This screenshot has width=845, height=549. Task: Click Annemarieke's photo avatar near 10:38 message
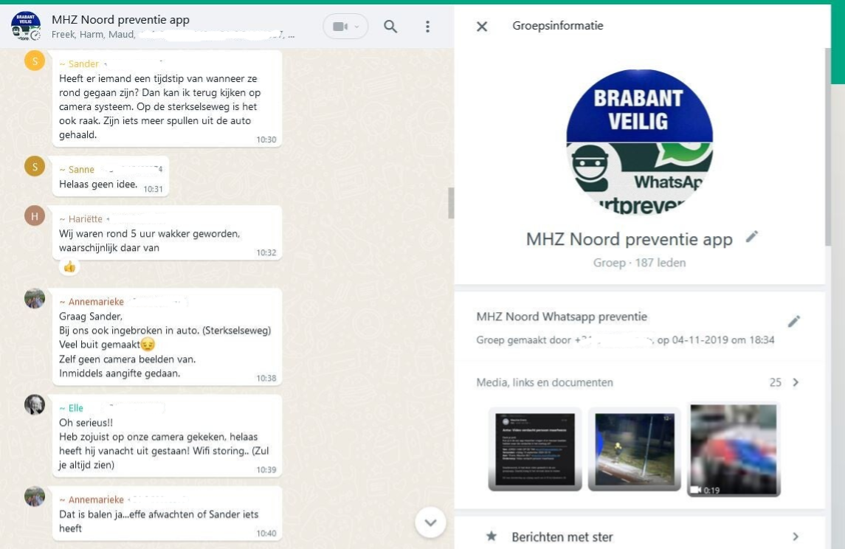[x=35, y=298]
